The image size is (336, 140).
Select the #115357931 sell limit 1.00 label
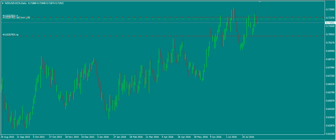16,18
